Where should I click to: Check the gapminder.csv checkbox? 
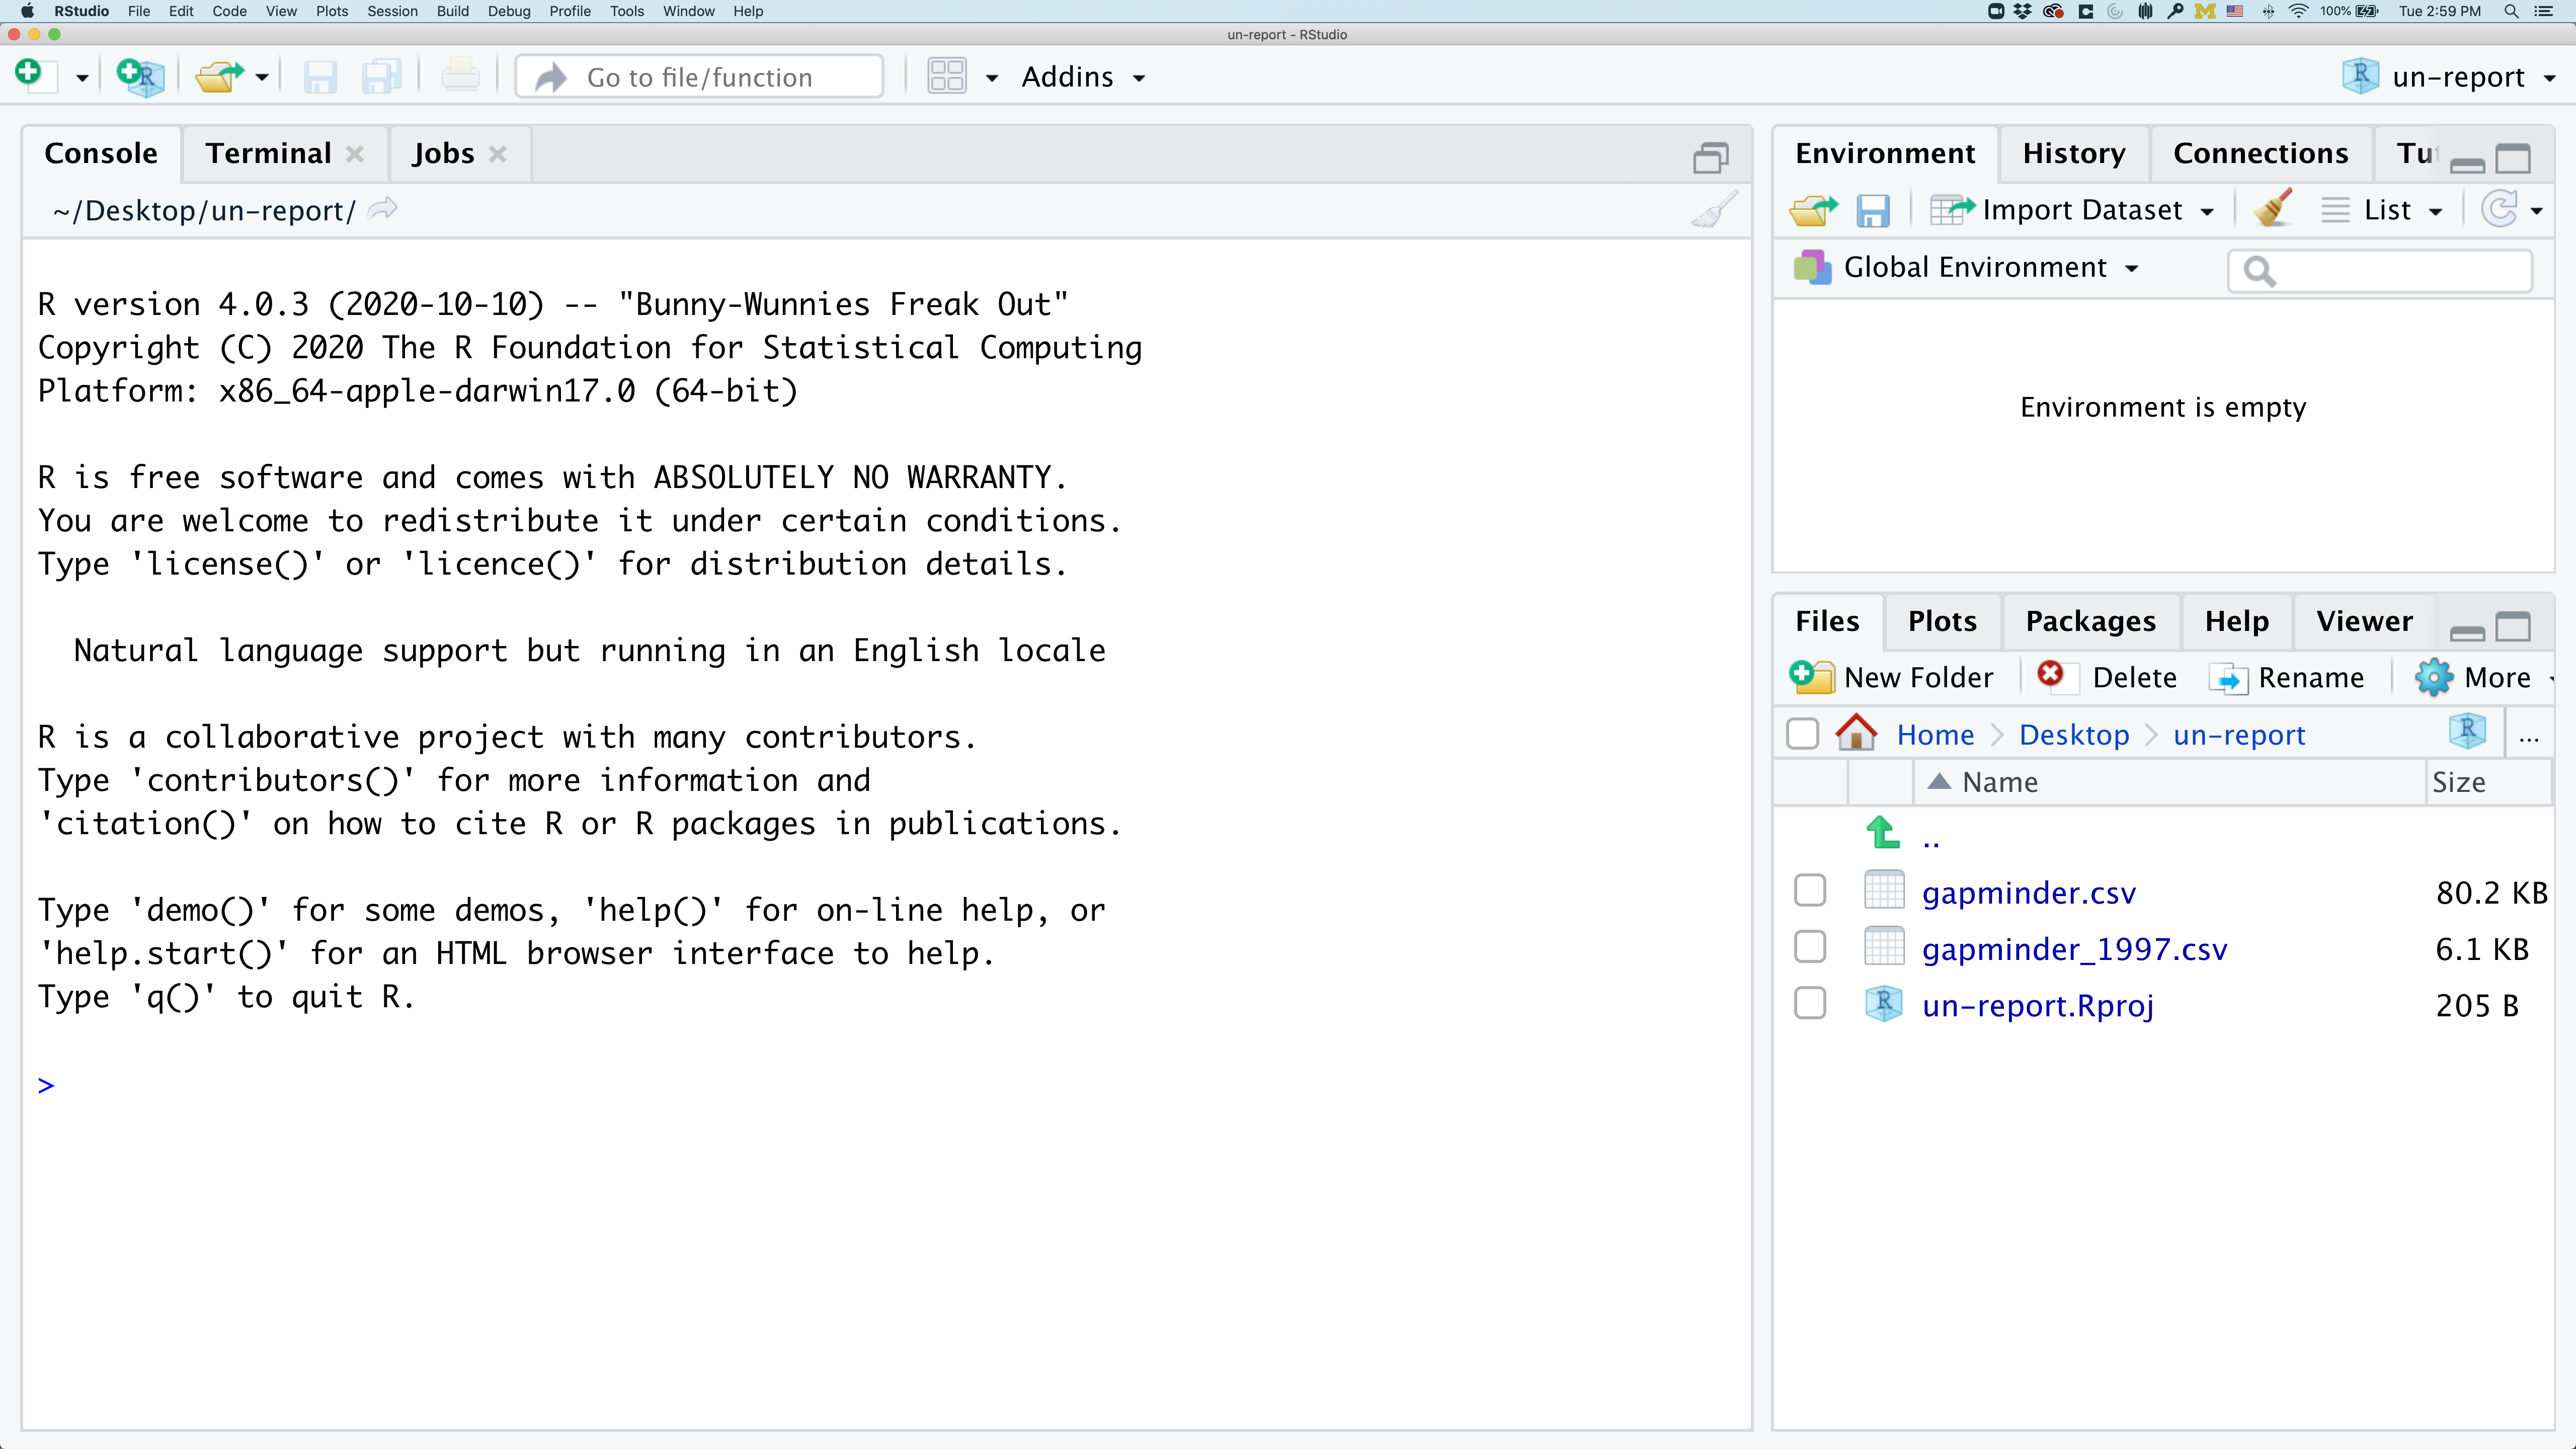[x=1810, y=891]
